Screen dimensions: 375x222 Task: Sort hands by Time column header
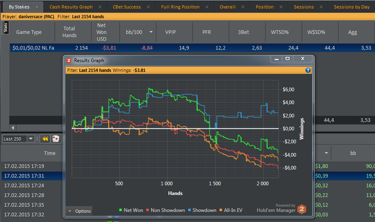tap(49, 153)
